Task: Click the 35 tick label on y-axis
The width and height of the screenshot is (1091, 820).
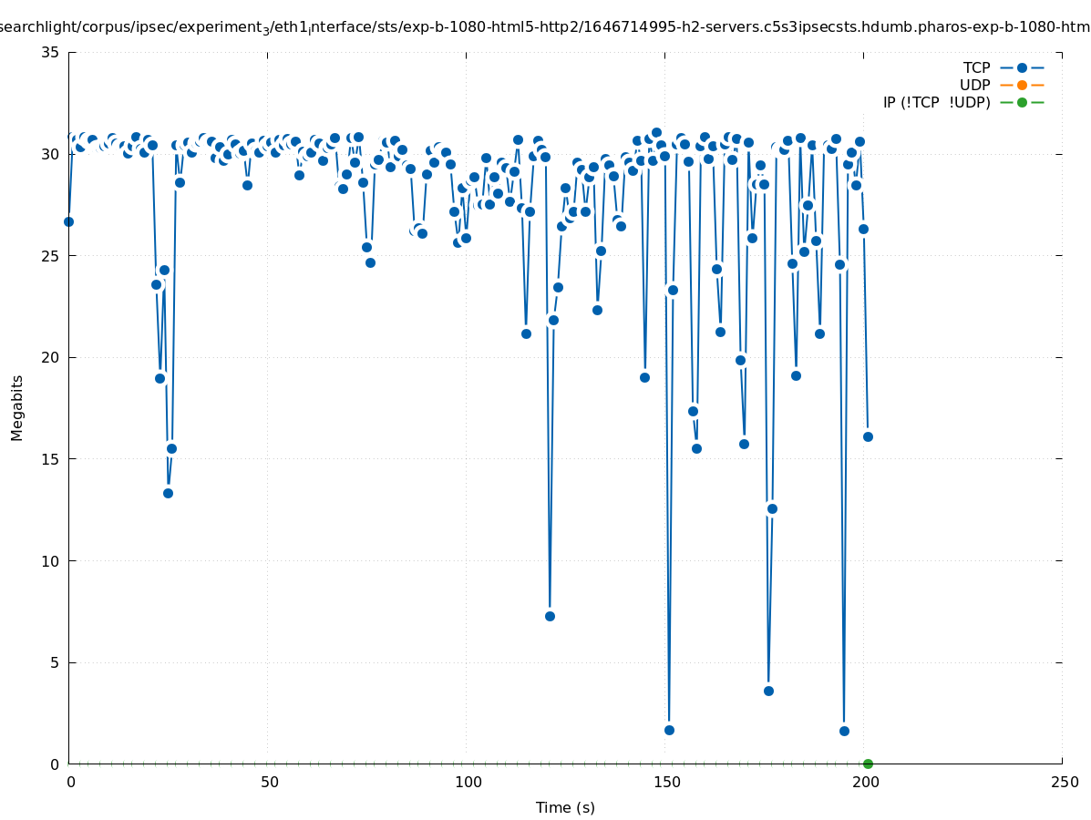Action: [x=49, y=52]
